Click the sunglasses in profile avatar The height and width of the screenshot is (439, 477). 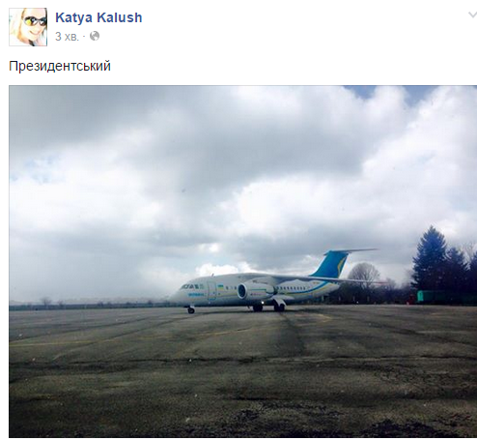pyautogui.click(x=35, y=21)
